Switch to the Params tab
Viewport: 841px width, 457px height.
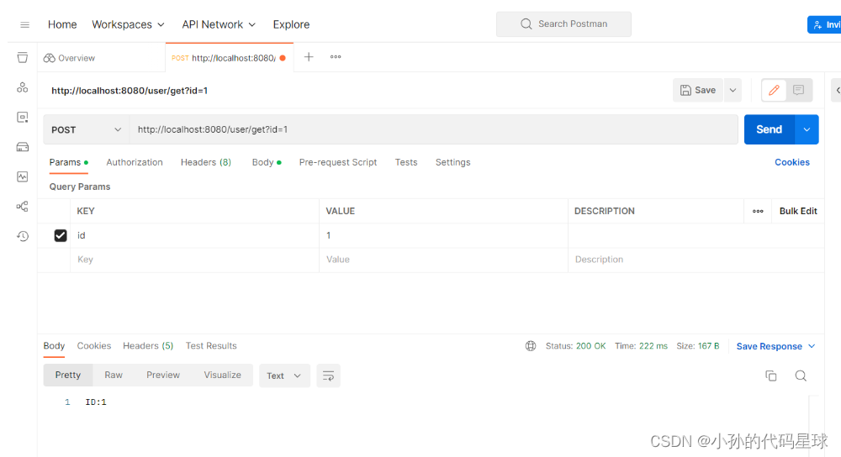point(69,162)
